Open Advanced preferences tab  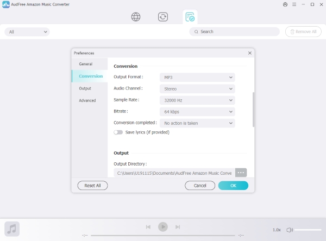click(x=90, y=100)
